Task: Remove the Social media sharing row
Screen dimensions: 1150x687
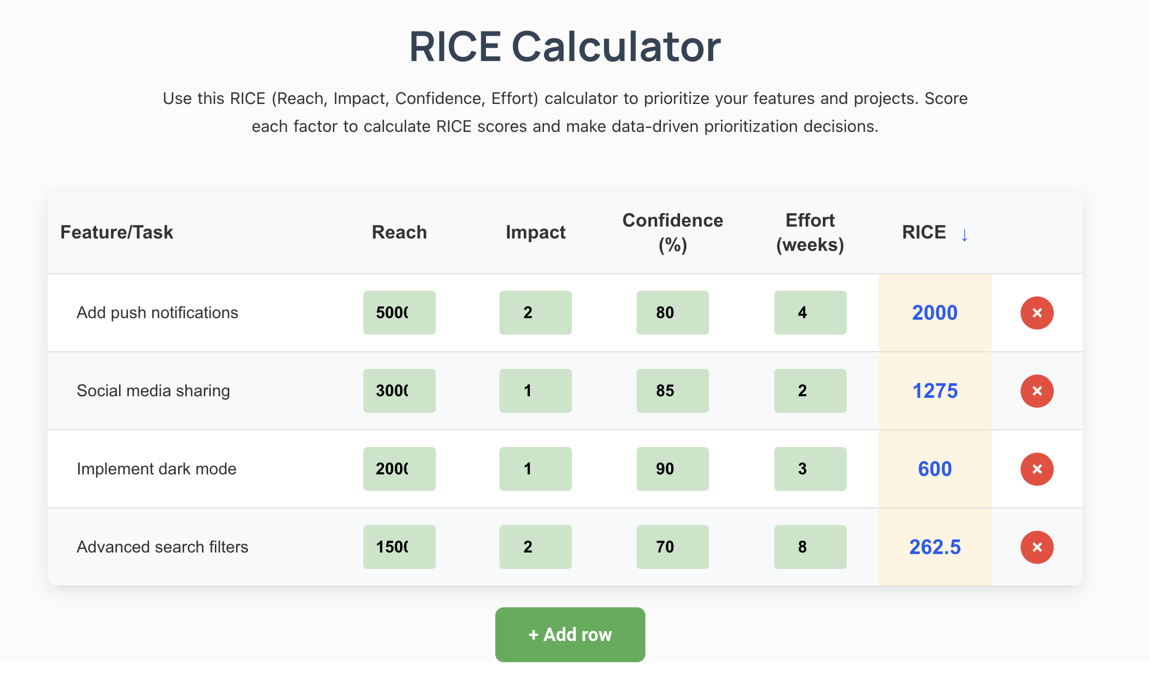Action: pos(1037,391)
